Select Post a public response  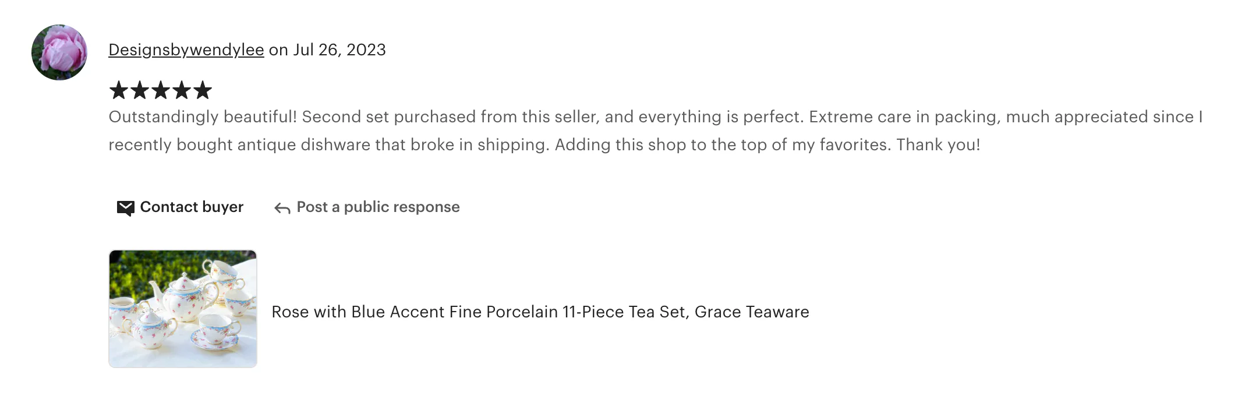pyautogui.click(x=378, y=207)
